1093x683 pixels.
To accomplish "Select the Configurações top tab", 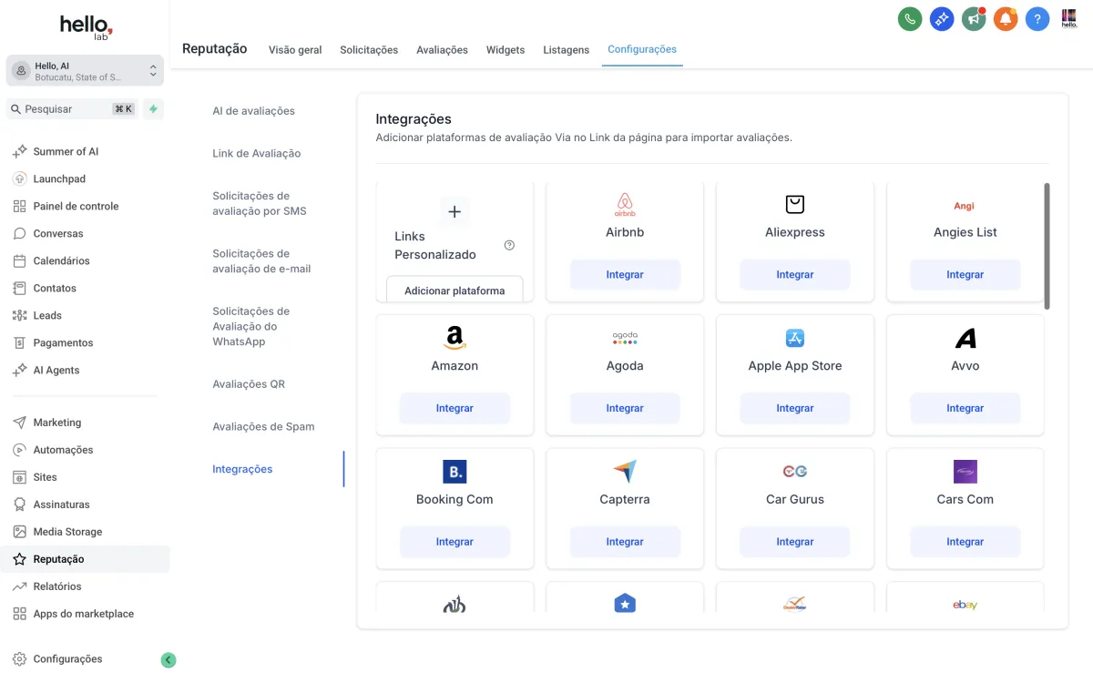I will pos(642,49).
